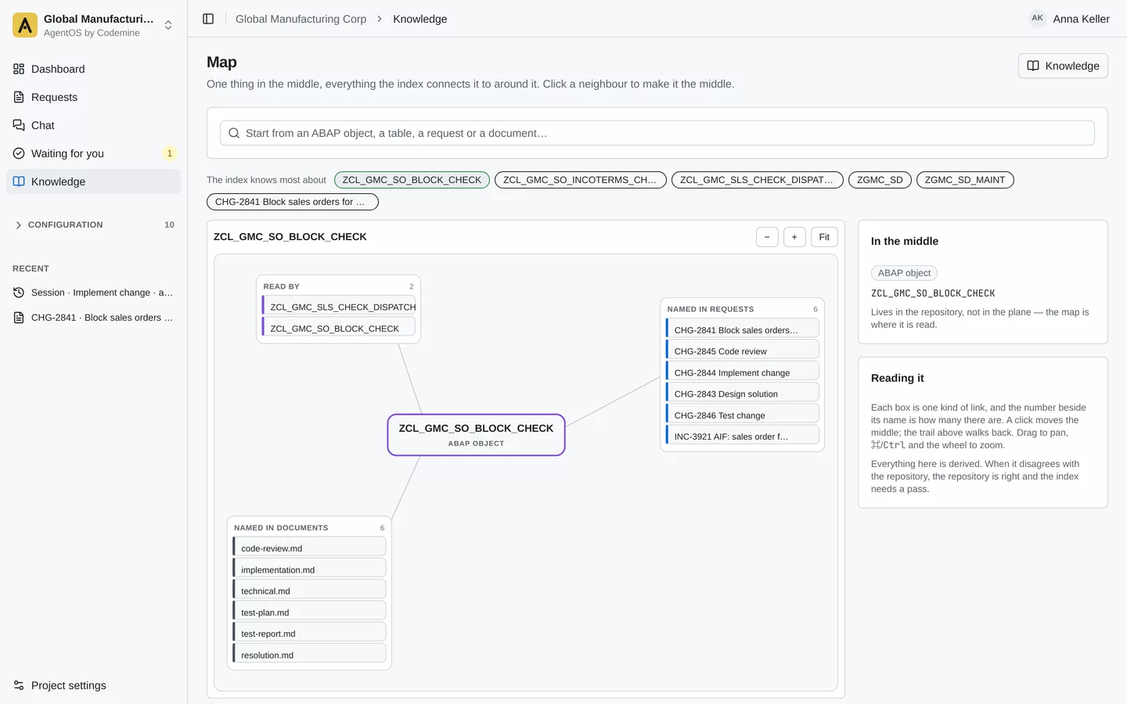This screenshot has width=1127, height=704.
Task: Open implementation.md document
Action: 309,569
